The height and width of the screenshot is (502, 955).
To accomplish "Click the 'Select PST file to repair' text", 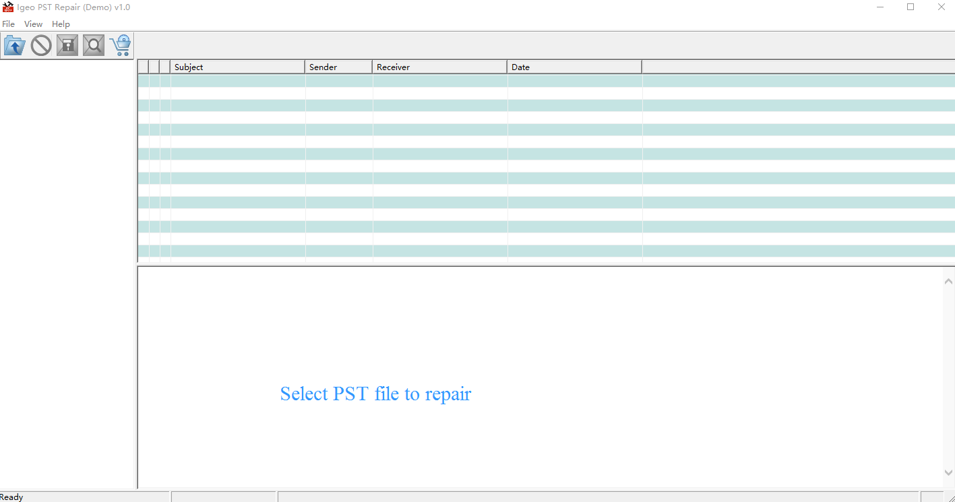I will click(x=375, y=394).
